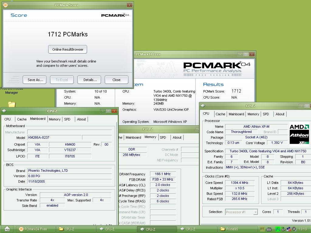This screenshot has width=311, height=233.
Task: Open About tab in left CPU-Z window
Action: coord(81,119)
